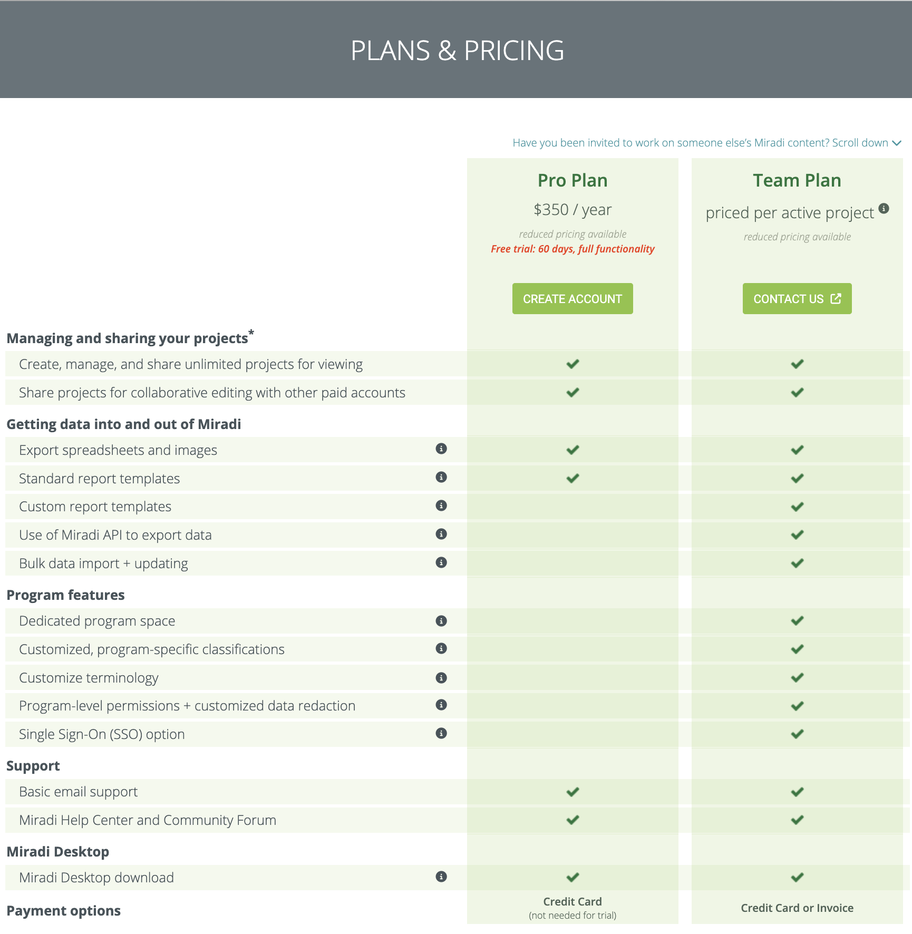
Task: Show info for Program-level permissions row
Action: point(441,705)
